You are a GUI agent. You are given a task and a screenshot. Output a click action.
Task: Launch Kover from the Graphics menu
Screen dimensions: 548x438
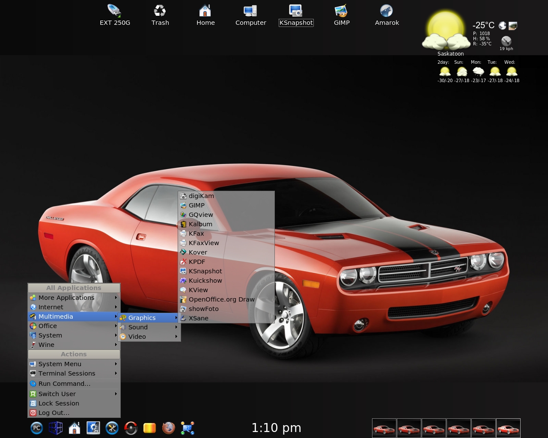tap(226, 252)
